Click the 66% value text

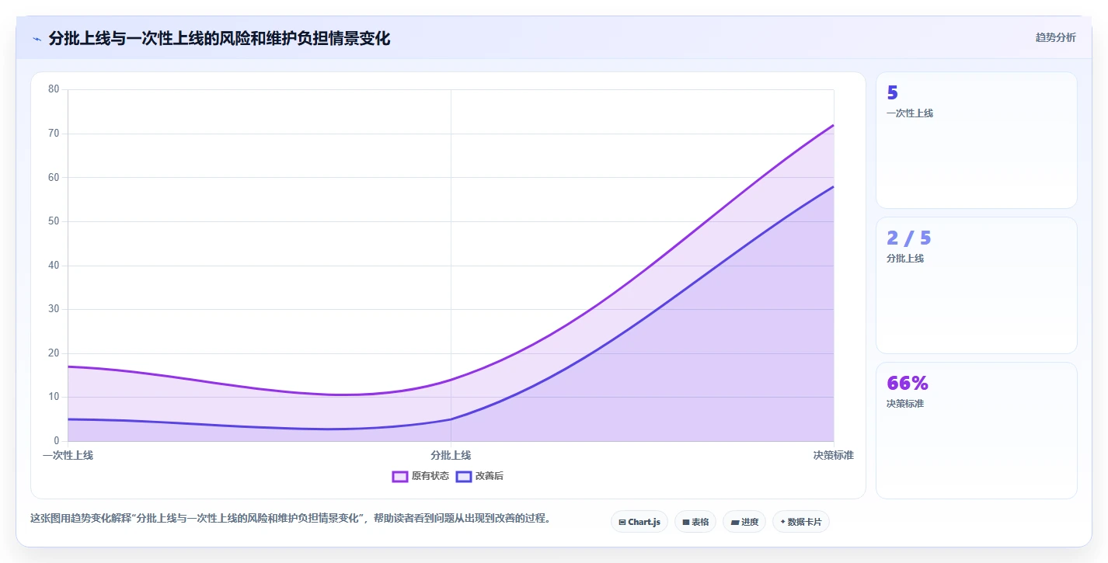[908, 383]
